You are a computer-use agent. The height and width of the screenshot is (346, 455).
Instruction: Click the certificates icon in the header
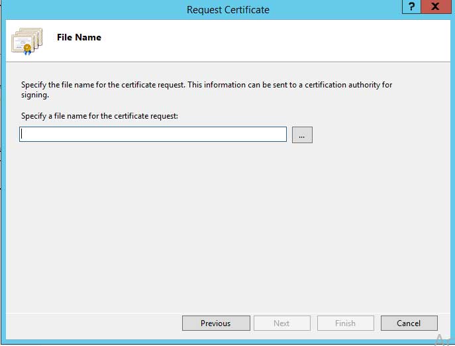point(27,41)
